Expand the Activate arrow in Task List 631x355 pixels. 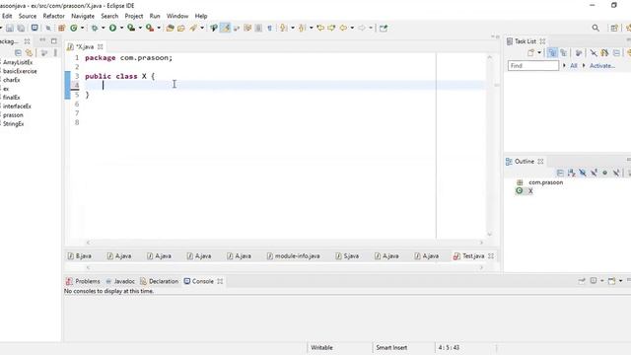(x=584, y=66)
